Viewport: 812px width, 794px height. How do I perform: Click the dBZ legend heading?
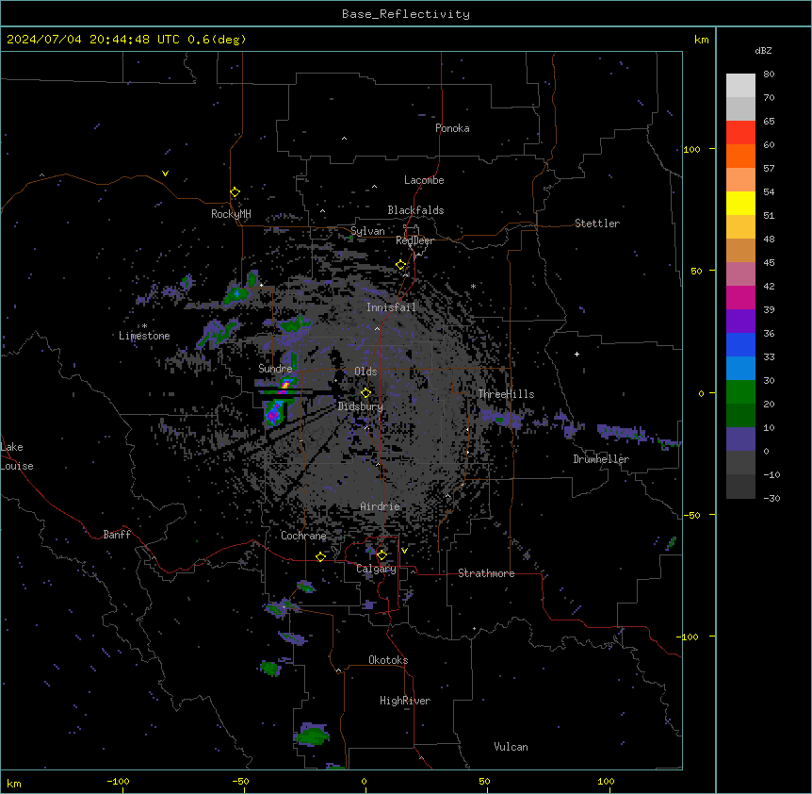pyautogui.click(x=763, y=50)
